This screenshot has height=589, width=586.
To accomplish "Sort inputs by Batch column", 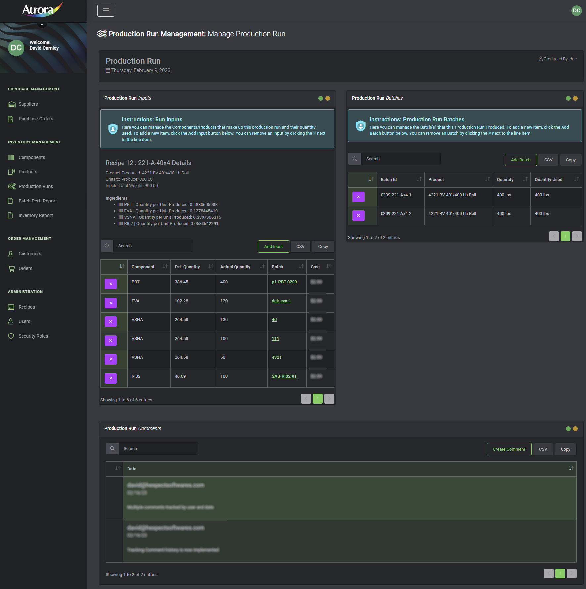I will pos(287,267).
